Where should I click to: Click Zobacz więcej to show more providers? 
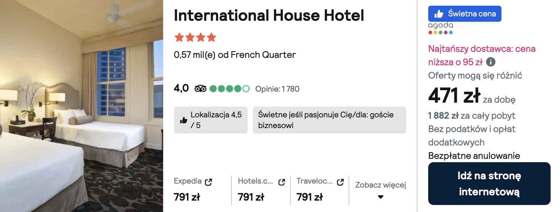tap(380, 185)
